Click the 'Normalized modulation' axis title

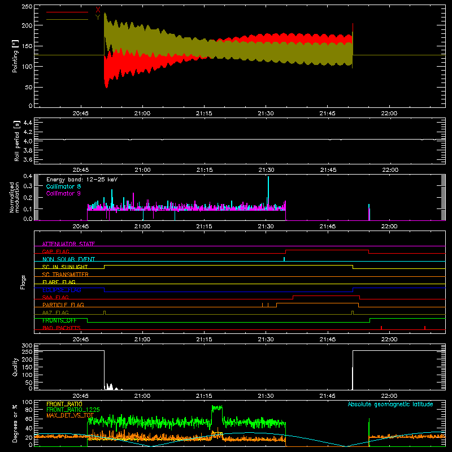click(14, 197)
